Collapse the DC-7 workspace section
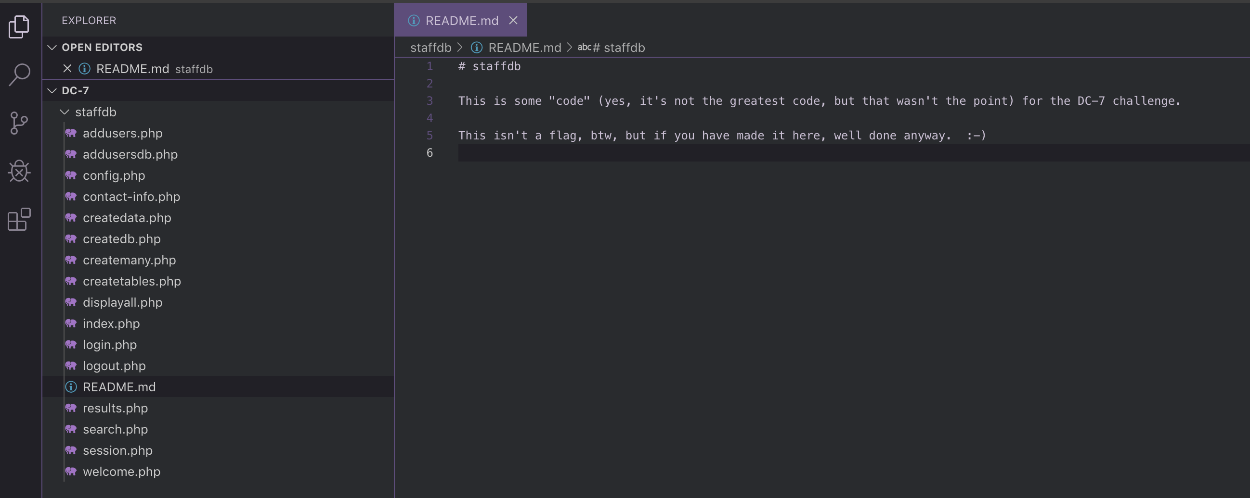The height and width of the screenshot is (498, 1250). (52, 90)
